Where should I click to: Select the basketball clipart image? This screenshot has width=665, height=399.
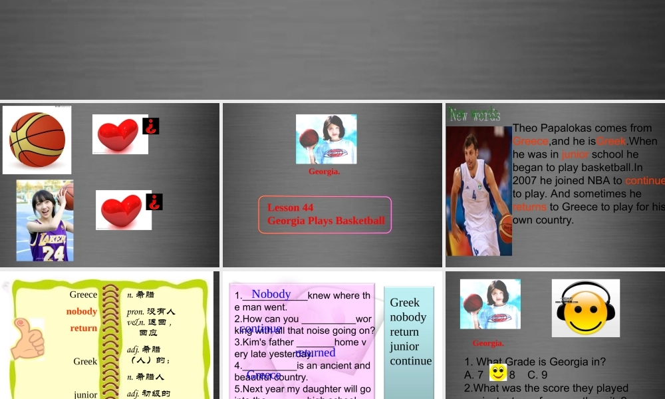click(37, 140)
